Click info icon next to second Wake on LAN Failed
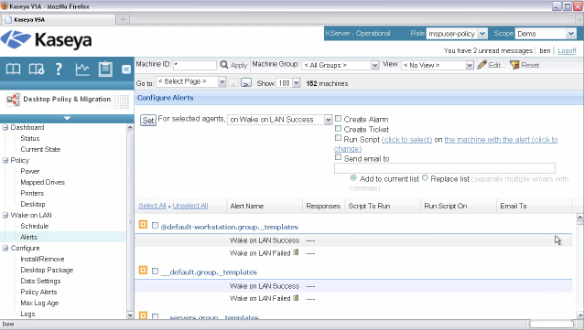The height and width of the screenshot is (330, 584). coord(296,298)
